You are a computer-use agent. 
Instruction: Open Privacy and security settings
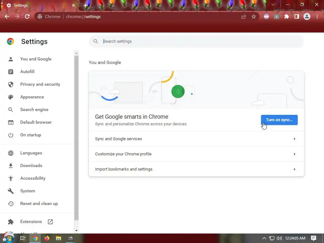(40, 84)
